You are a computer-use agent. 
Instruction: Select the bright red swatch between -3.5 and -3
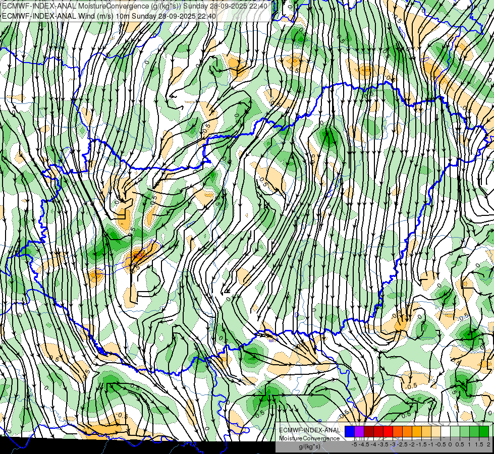(x=388, y=431)
